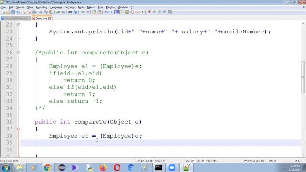This screenshot has height=172, width=306.
Task: Copy selection with the Copy icon
Action: pos(46,12)
